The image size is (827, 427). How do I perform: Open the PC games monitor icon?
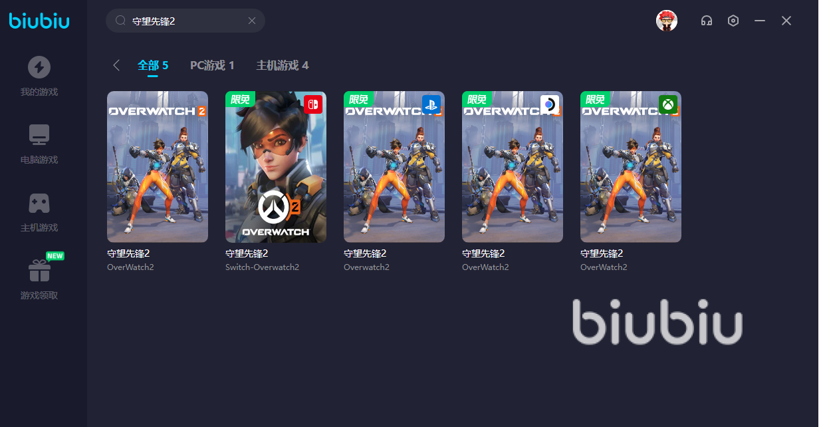click(39, 135)
